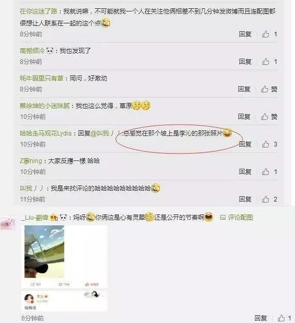Like 南栀倾冷's comment 我也发现了

point(269,62)
